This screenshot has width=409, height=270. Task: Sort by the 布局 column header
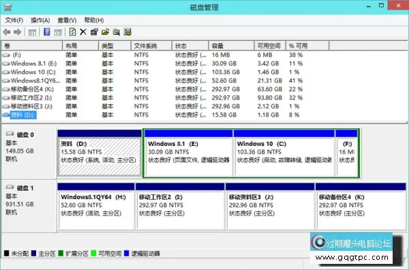pyautogui.click(x=80, y=46)
